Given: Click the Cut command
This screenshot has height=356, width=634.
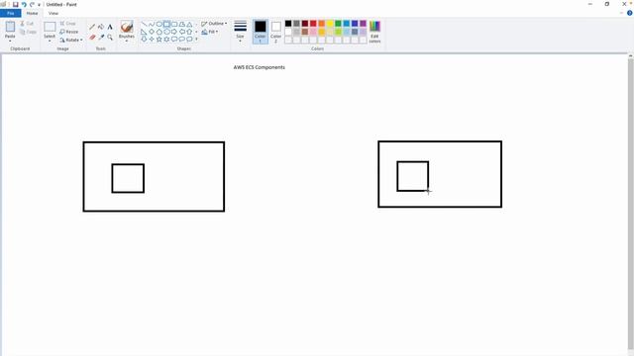Looking at the screenshot, I should tap(27, 24).
